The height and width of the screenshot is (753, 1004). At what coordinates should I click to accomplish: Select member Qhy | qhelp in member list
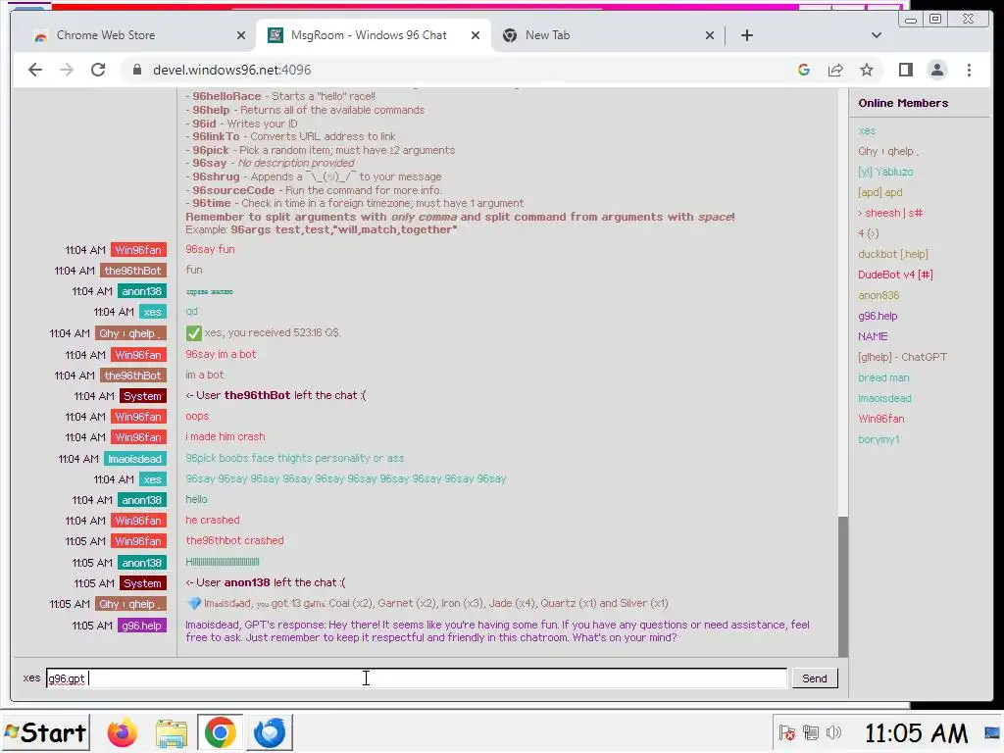tap(888, 151)
